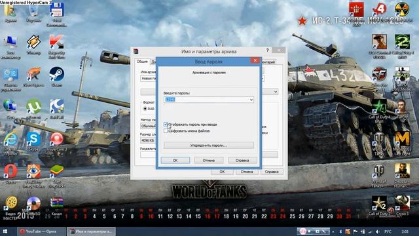Open the Control Panel desktop icon
This screenshot has height=236, width=419.
10,79
